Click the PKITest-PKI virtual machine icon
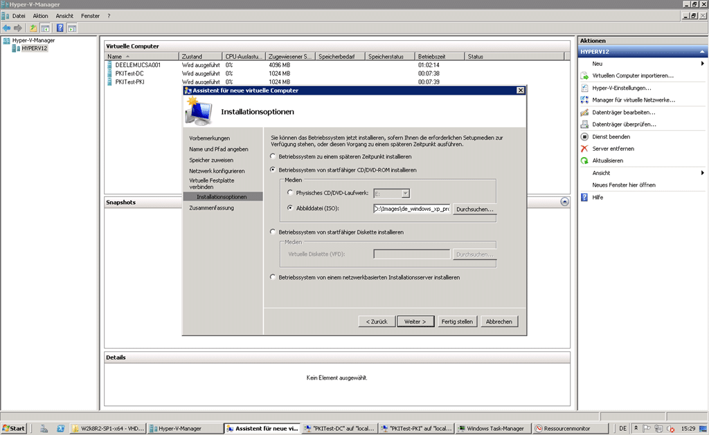This screenshot has width=709, height=435. click(x=109, y=82)
